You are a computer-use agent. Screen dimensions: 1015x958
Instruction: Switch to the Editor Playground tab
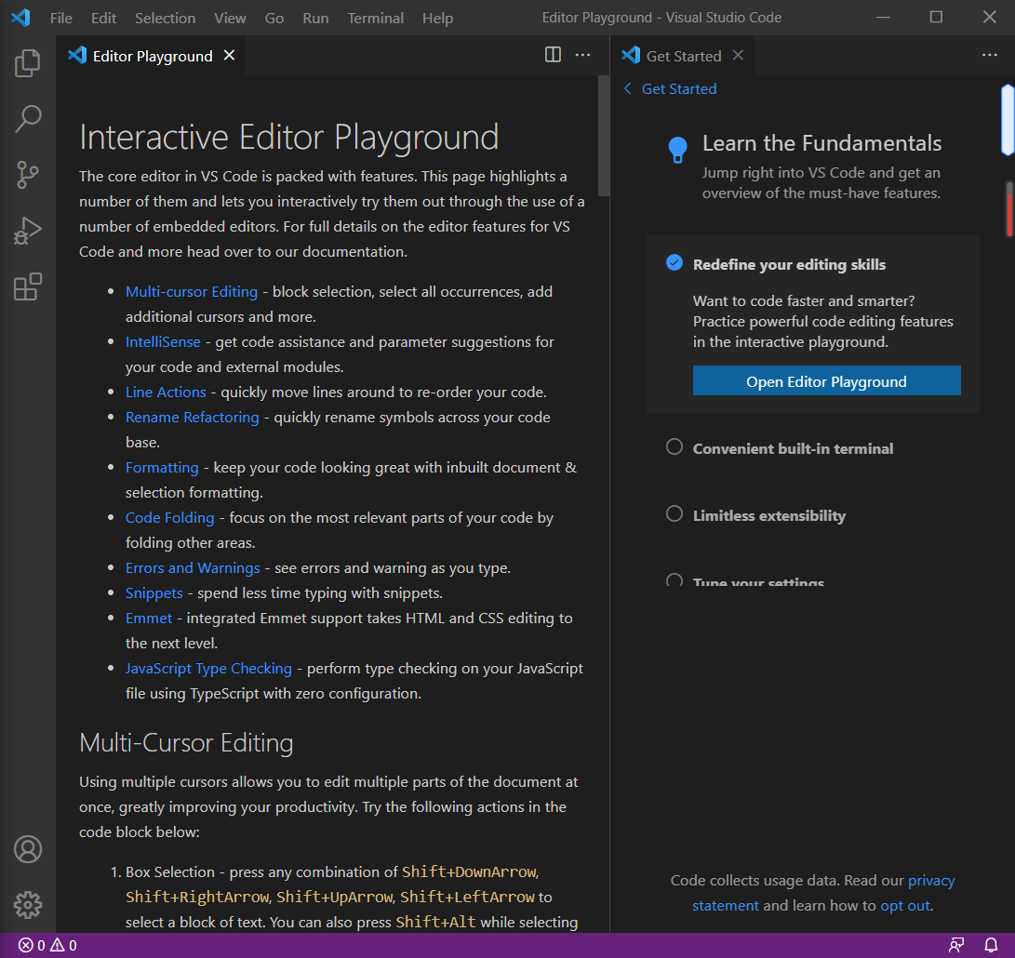[x=152, y=56]
